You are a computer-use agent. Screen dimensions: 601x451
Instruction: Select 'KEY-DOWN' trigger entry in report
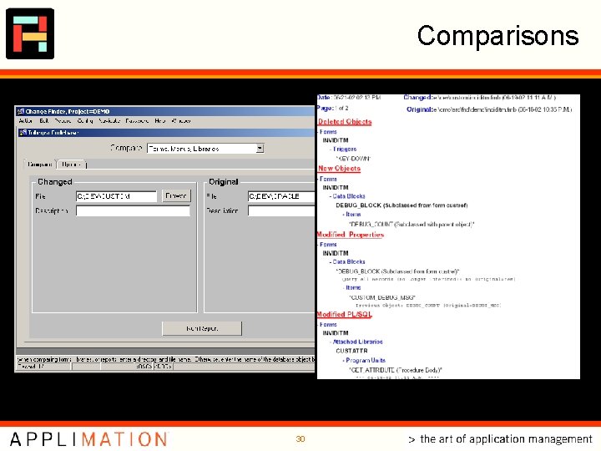point(353,159)
